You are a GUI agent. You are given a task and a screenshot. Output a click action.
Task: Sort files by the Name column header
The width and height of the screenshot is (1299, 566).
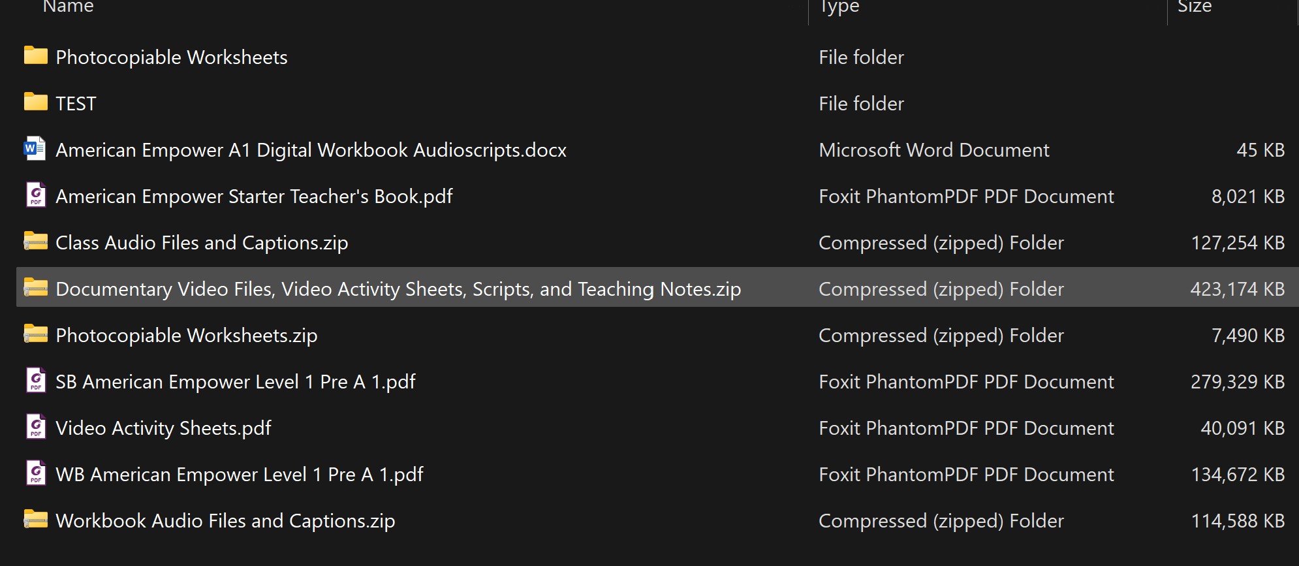click(x=69, y=7)
